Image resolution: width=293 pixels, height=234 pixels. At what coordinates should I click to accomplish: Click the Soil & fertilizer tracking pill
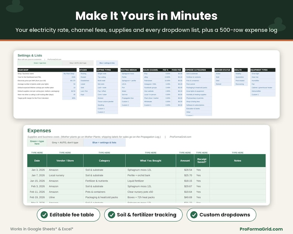pos(143,215)
